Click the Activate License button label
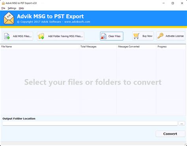The height and width of the screenshot is (146, 187). pyautogui.click(x=174, y=36)
